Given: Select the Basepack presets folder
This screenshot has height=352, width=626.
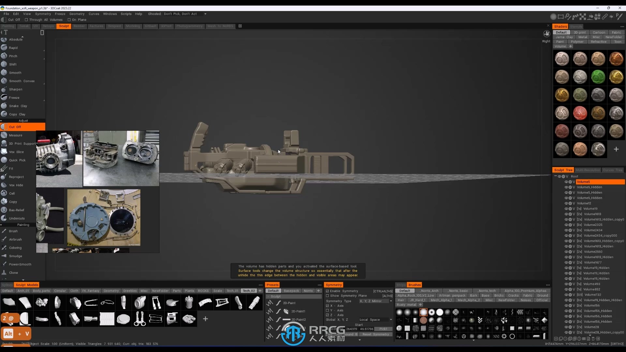Looking at the screenshot, I should click(x=291, y=291).
